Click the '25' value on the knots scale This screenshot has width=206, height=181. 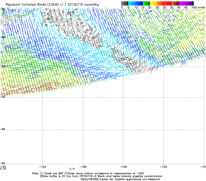tap(157, 8)
